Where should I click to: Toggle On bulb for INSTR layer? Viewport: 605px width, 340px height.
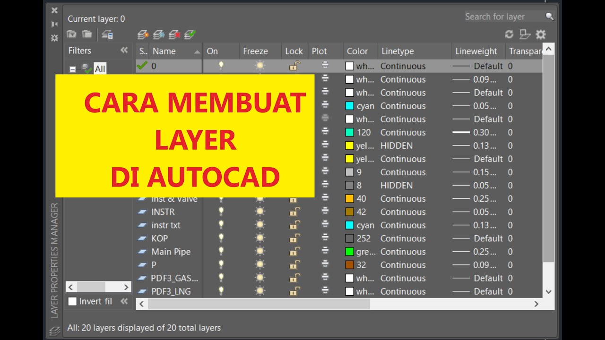(221, 212)
